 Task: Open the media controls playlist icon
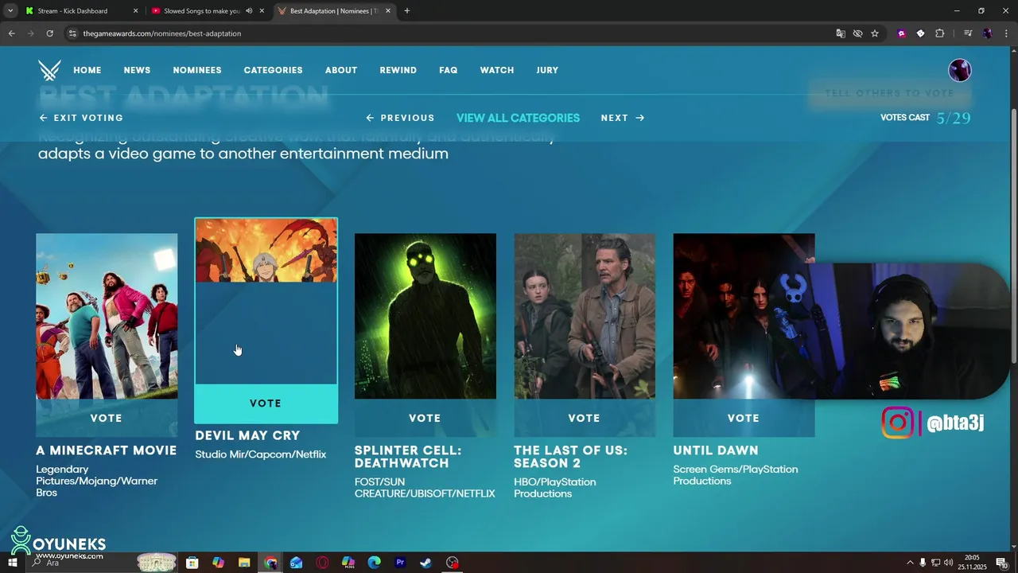click(968, 33)
